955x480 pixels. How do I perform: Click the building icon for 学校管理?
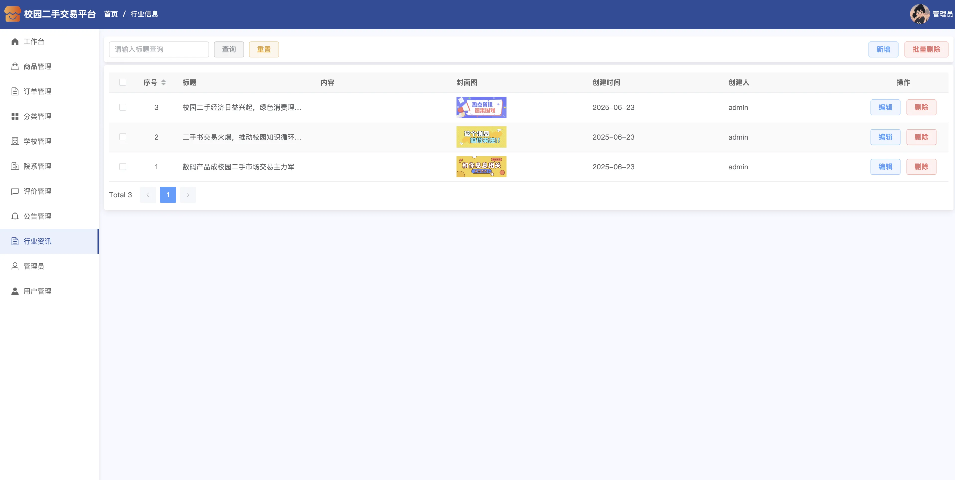(15, 142)
